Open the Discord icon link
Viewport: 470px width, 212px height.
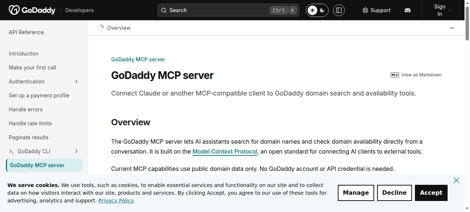coord(407,10)
